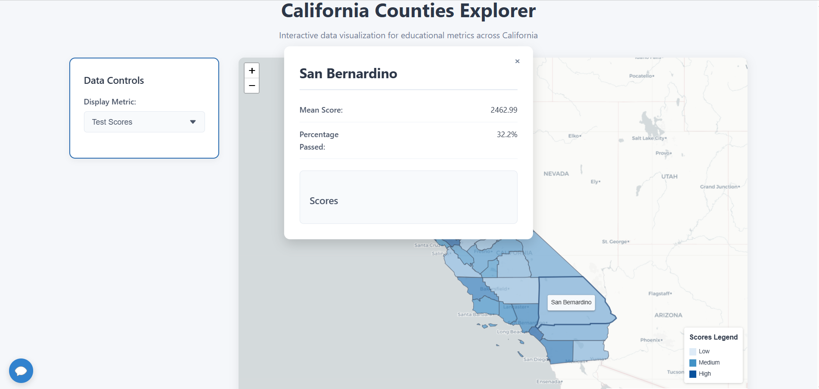Viewport: 819px width, 389px height.
Task: Open the chat bubble widget
Action: point(21,371)
